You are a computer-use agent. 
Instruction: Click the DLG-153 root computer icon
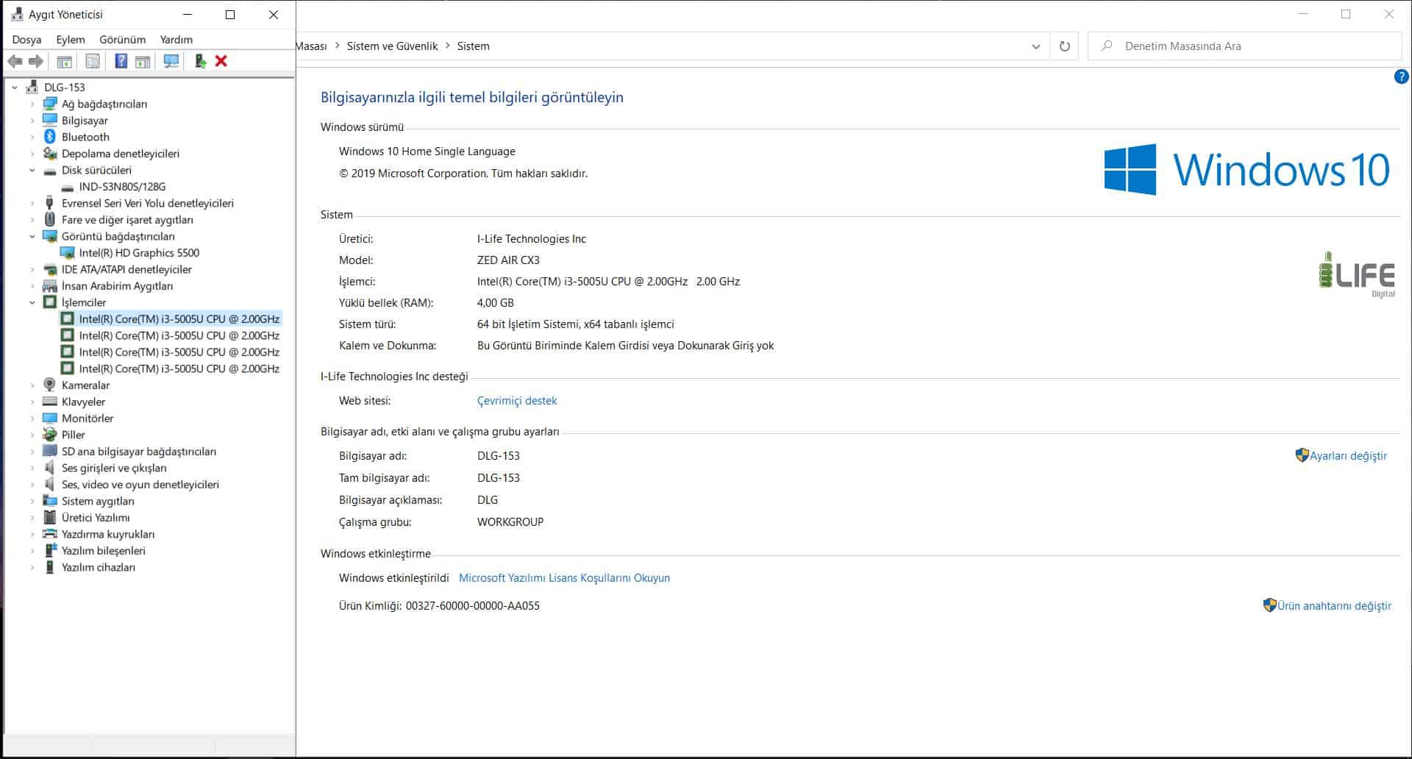32,87
